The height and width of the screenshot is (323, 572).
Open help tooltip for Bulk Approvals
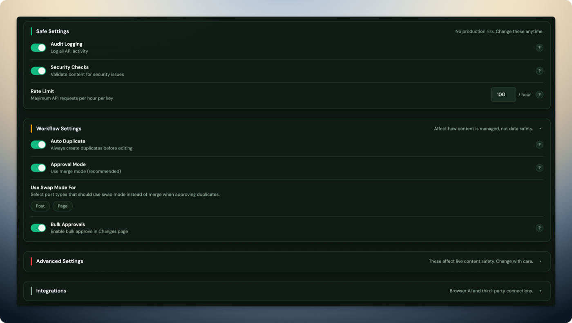point(539,228)
